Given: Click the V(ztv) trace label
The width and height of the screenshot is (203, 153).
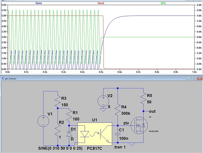Looking at the screenshot, I should [39, 3].
